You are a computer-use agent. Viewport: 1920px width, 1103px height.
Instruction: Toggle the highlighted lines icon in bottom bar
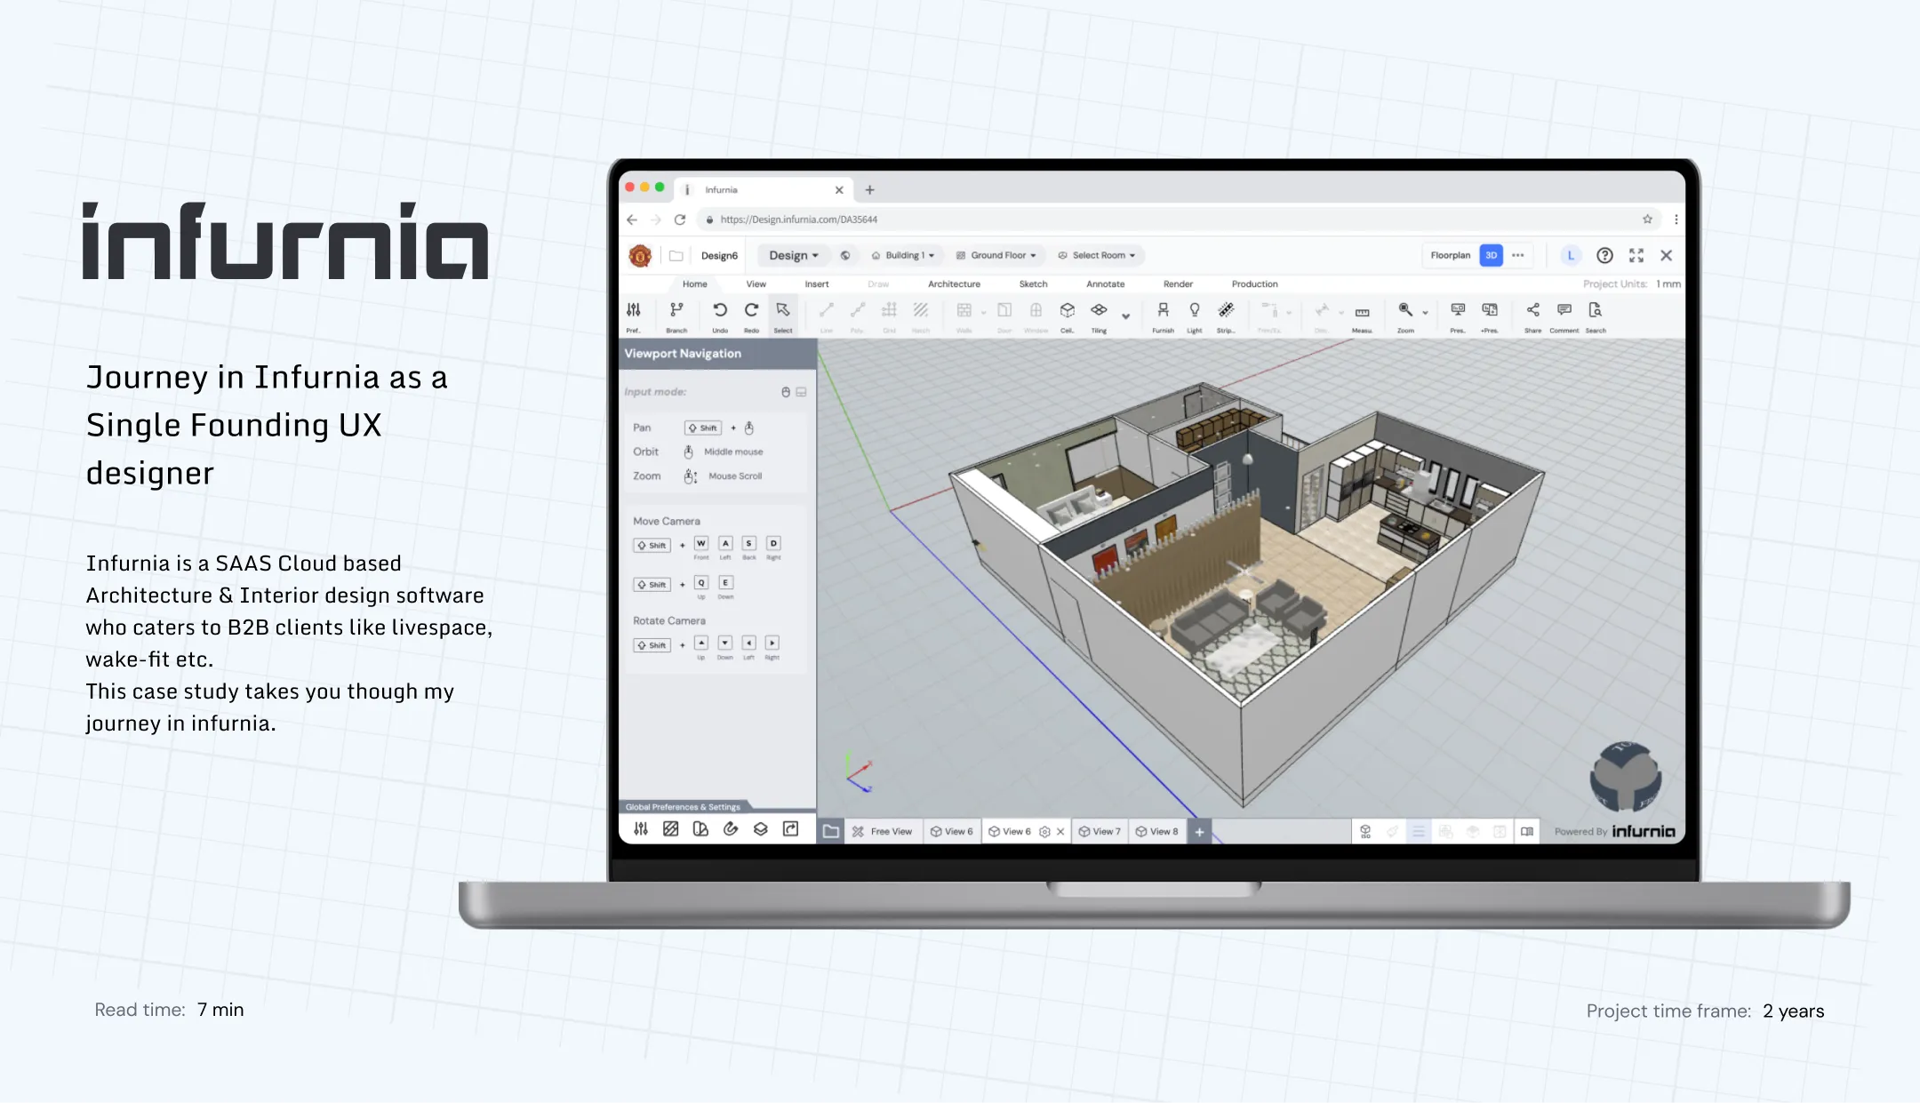coord(1419,832)
